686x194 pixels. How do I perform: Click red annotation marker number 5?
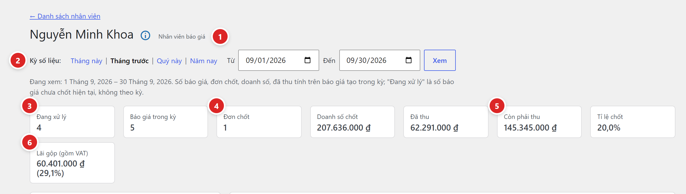pyautogui.click(x=497, y=106)
